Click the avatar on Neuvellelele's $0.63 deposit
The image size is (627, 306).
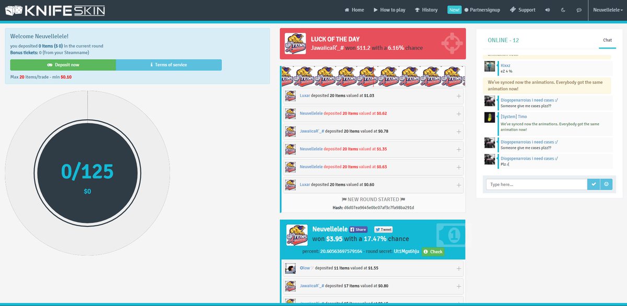pyautogui.click(x=291, y=167)
